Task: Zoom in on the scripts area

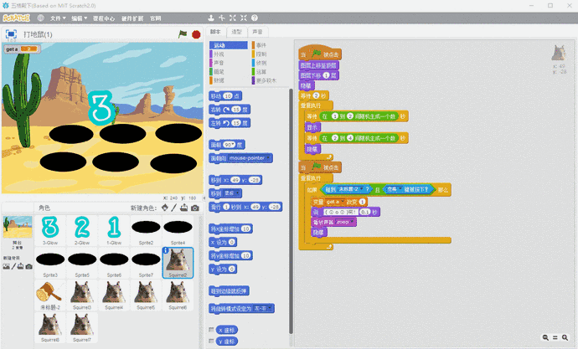Action: (565, 336)
